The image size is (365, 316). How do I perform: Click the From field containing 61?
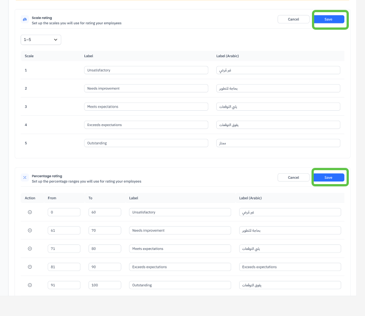coord(64,230)
